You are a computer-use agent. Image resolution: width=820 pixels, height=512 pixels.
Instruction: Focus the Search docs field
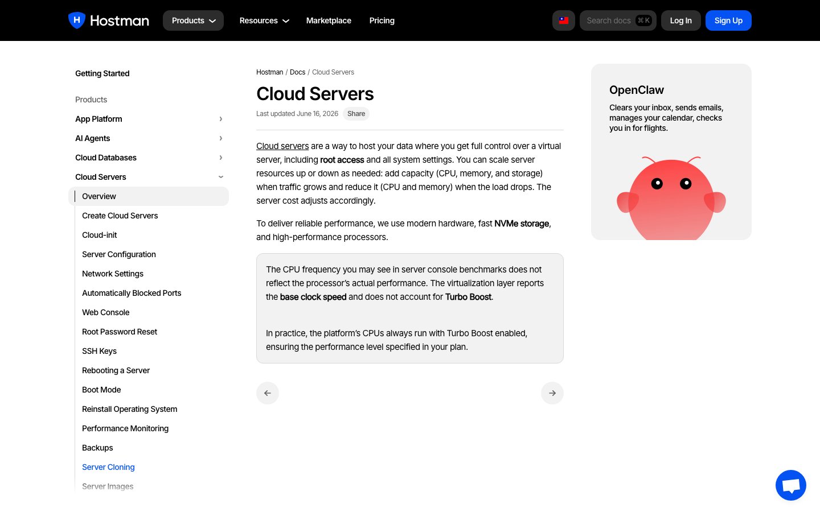(x=618, y=20)
